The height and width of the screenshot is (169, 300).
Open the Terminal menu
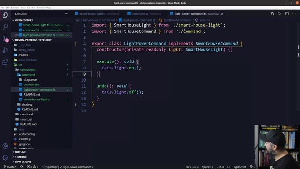(x=41, y=8)
